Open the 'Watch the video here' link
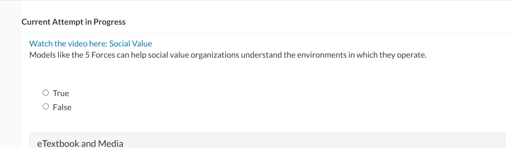Screen dimensions: 513x148 tap(90, 44)
